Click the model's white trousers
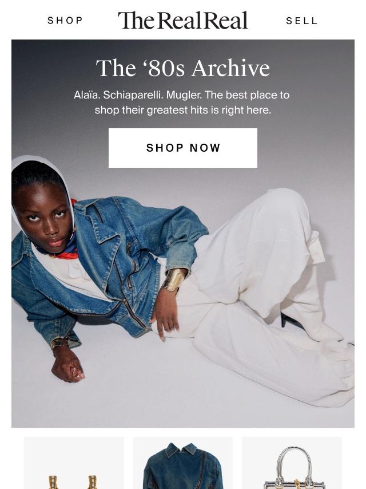The height and width of the screenshot is (489, 366). tap(265, 296)
